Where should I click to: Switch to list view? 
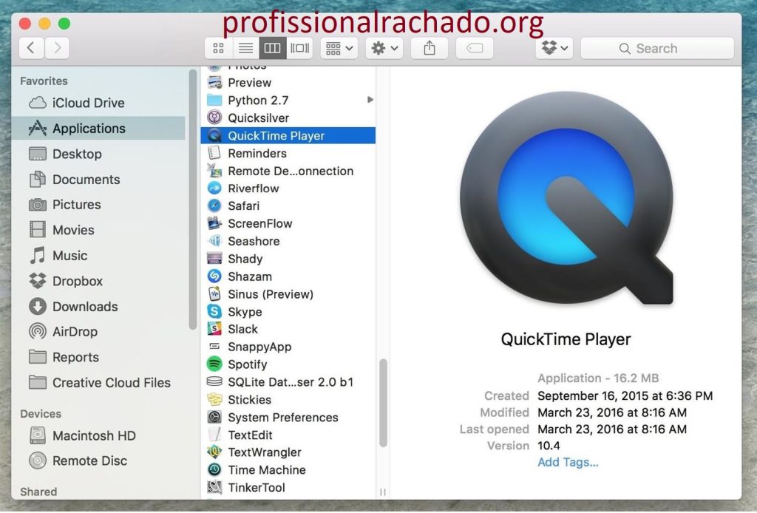tap(245, 48)
